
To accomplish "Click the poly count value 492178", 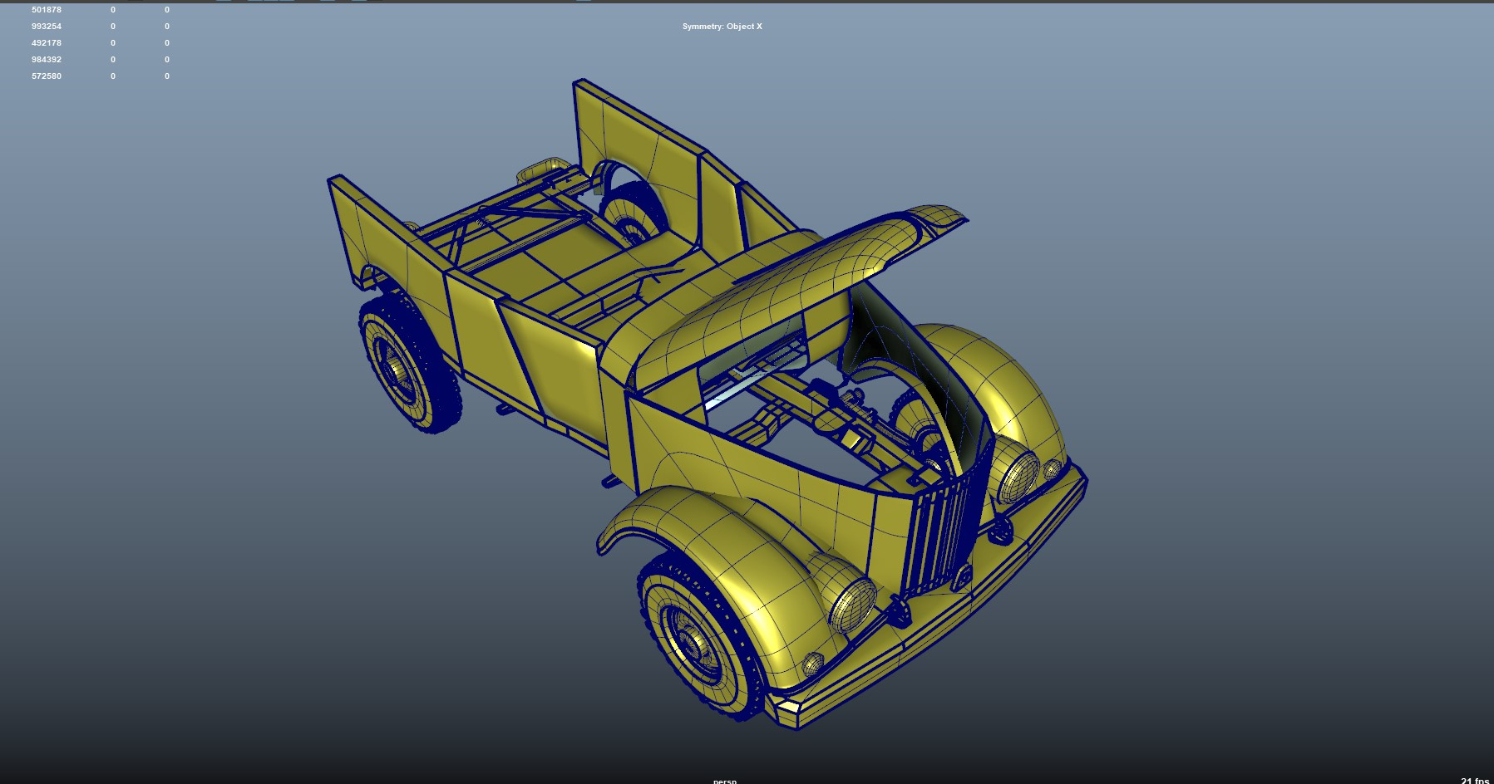I will click(47, 43).
